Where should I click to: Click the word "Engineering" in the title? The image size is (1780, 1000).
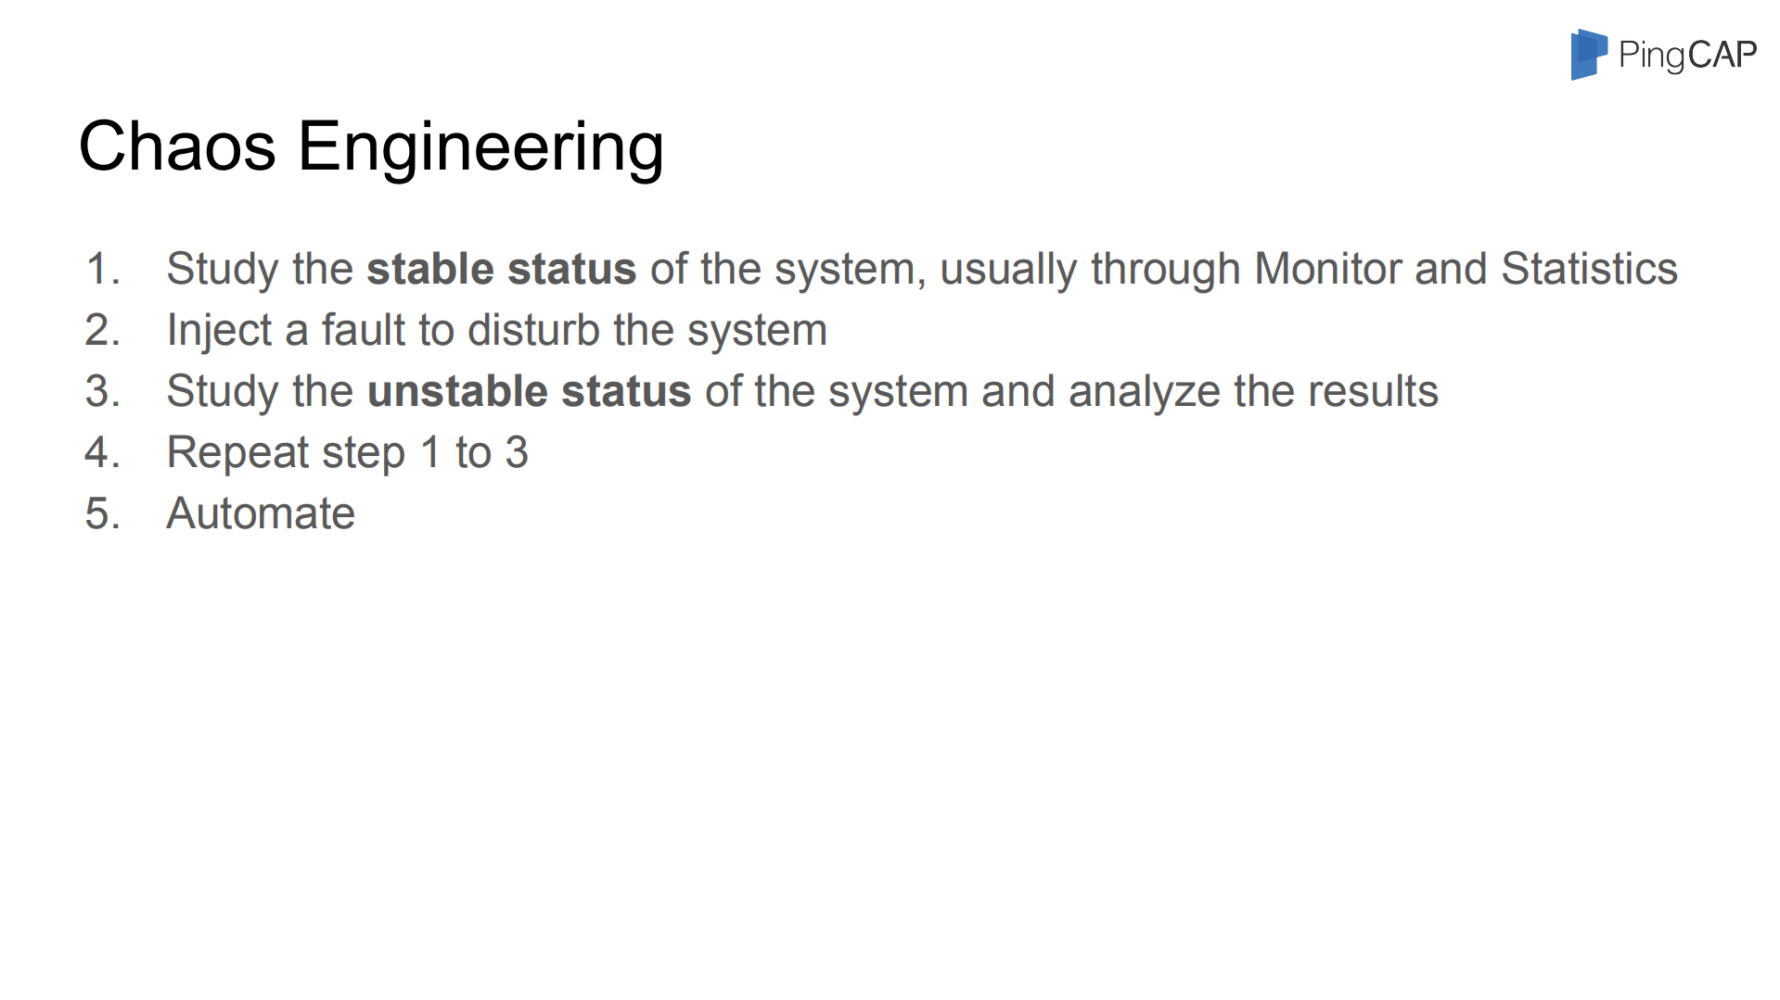tap(480, 146)
